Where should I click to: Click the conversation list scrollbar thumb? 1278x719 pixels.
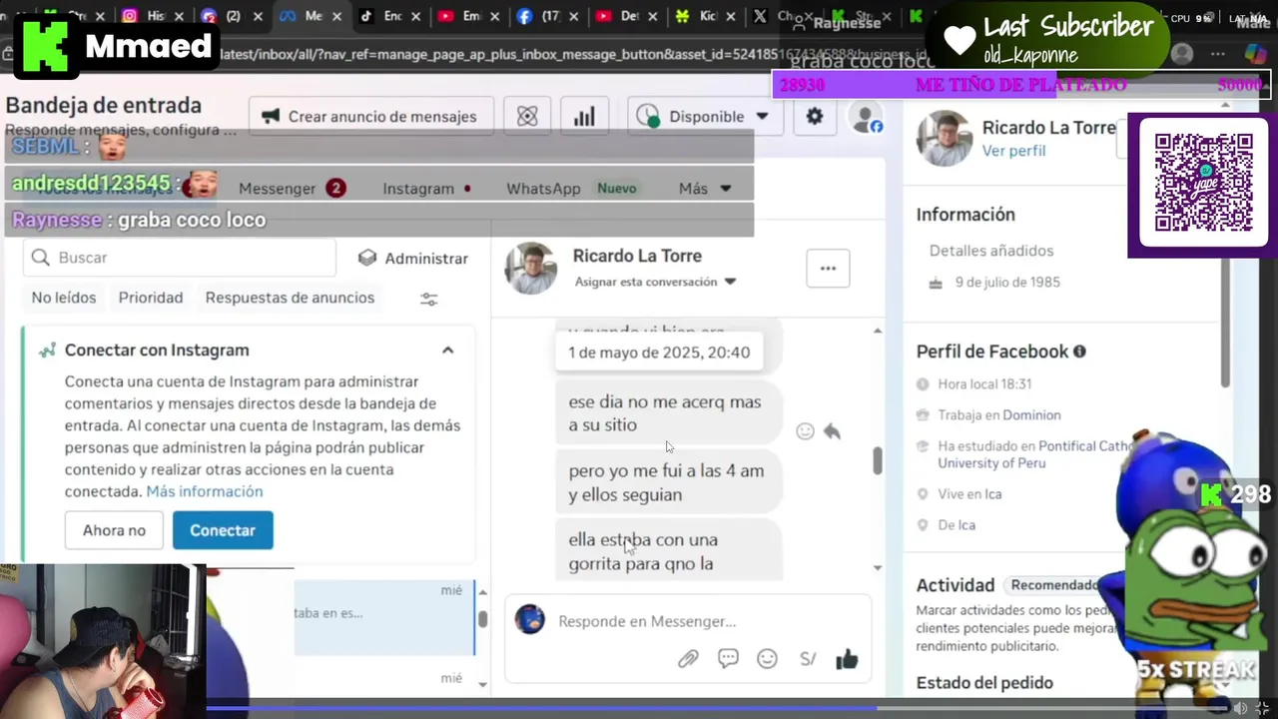coord(482,618)
